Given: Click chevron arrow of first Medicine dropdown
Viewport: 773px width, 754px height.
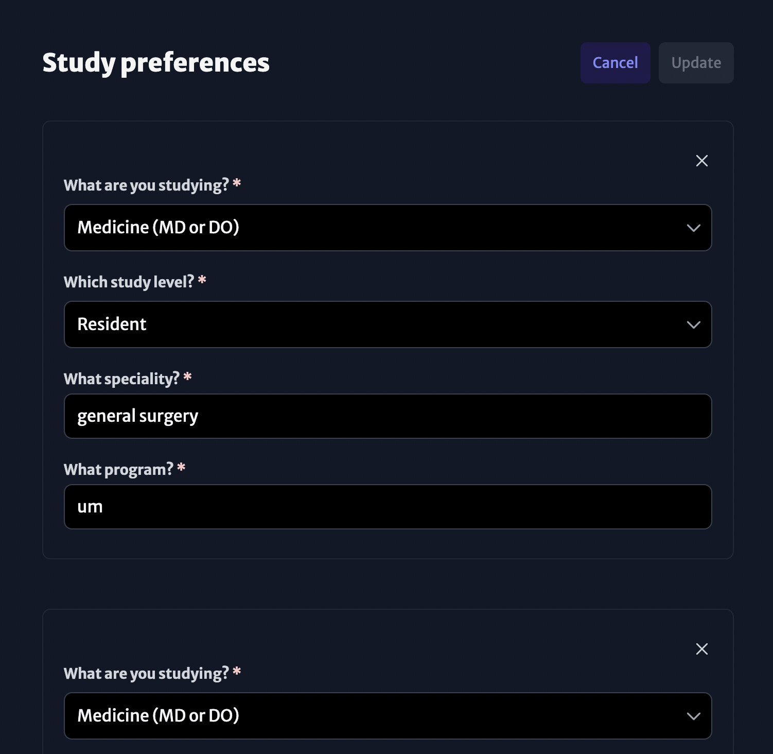Looking at the screenshot, I should pos(693,228).
